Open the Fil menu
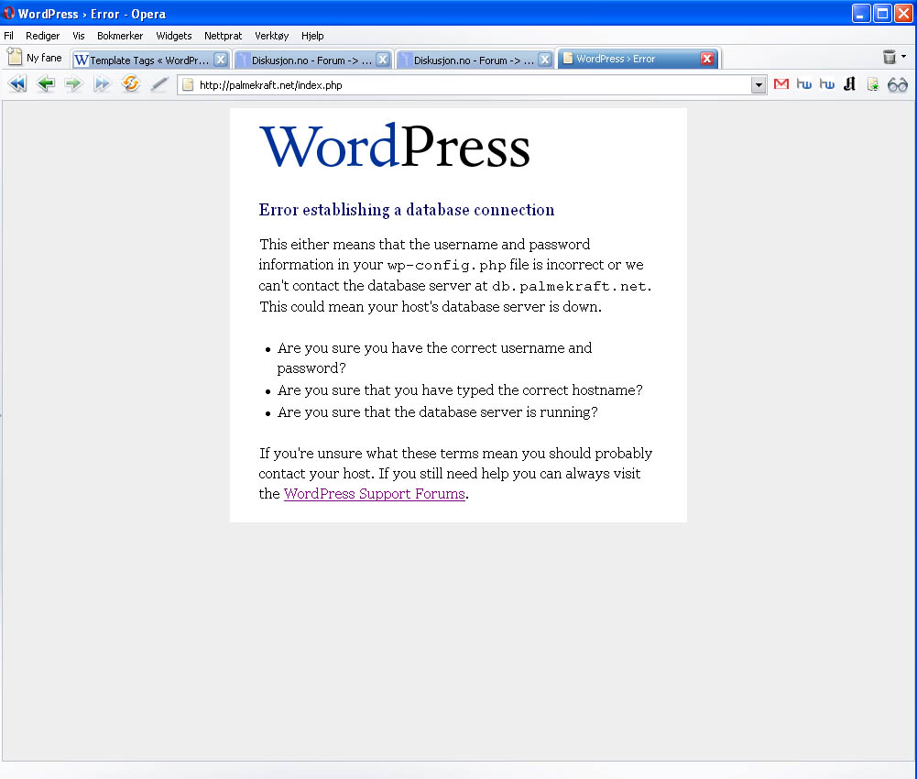The height and width of the screenshot is (779, 917). click(x=9, y=36)
